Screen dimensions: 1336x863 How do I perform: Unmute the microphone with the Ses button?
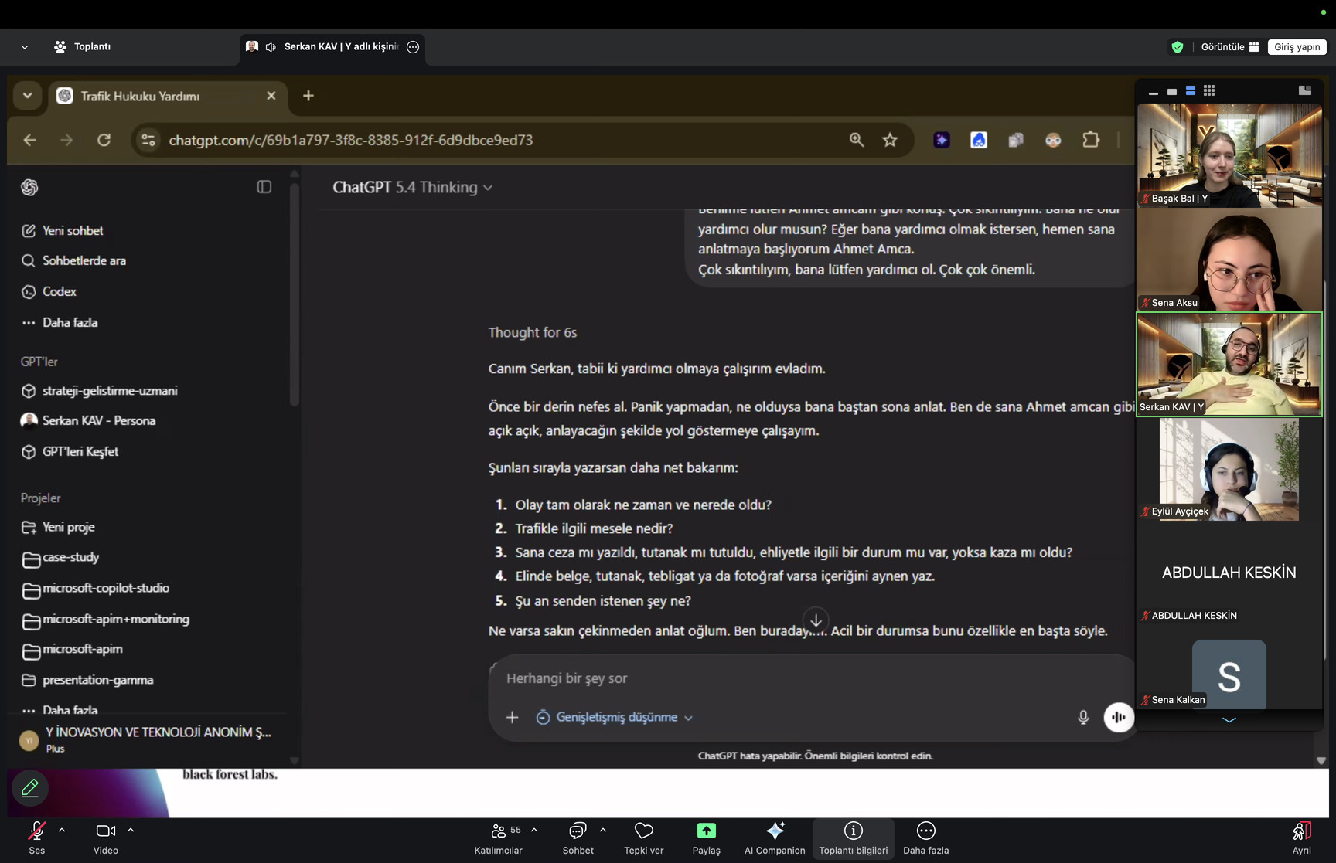(x=36, y=838)
